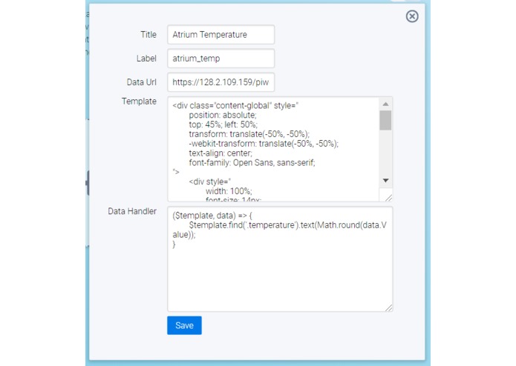Click the Data Handler textarea resize grip
The image size is (516, 366).
[388, 307]
